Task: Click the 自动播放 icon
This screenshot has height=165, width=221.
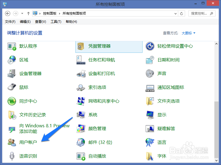Action: click(x=81, y=156)
